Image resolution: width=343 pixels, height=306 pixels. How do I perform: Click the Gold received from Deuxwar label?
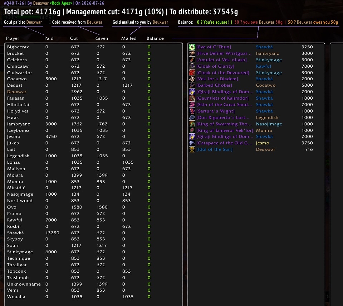(77, 22)
